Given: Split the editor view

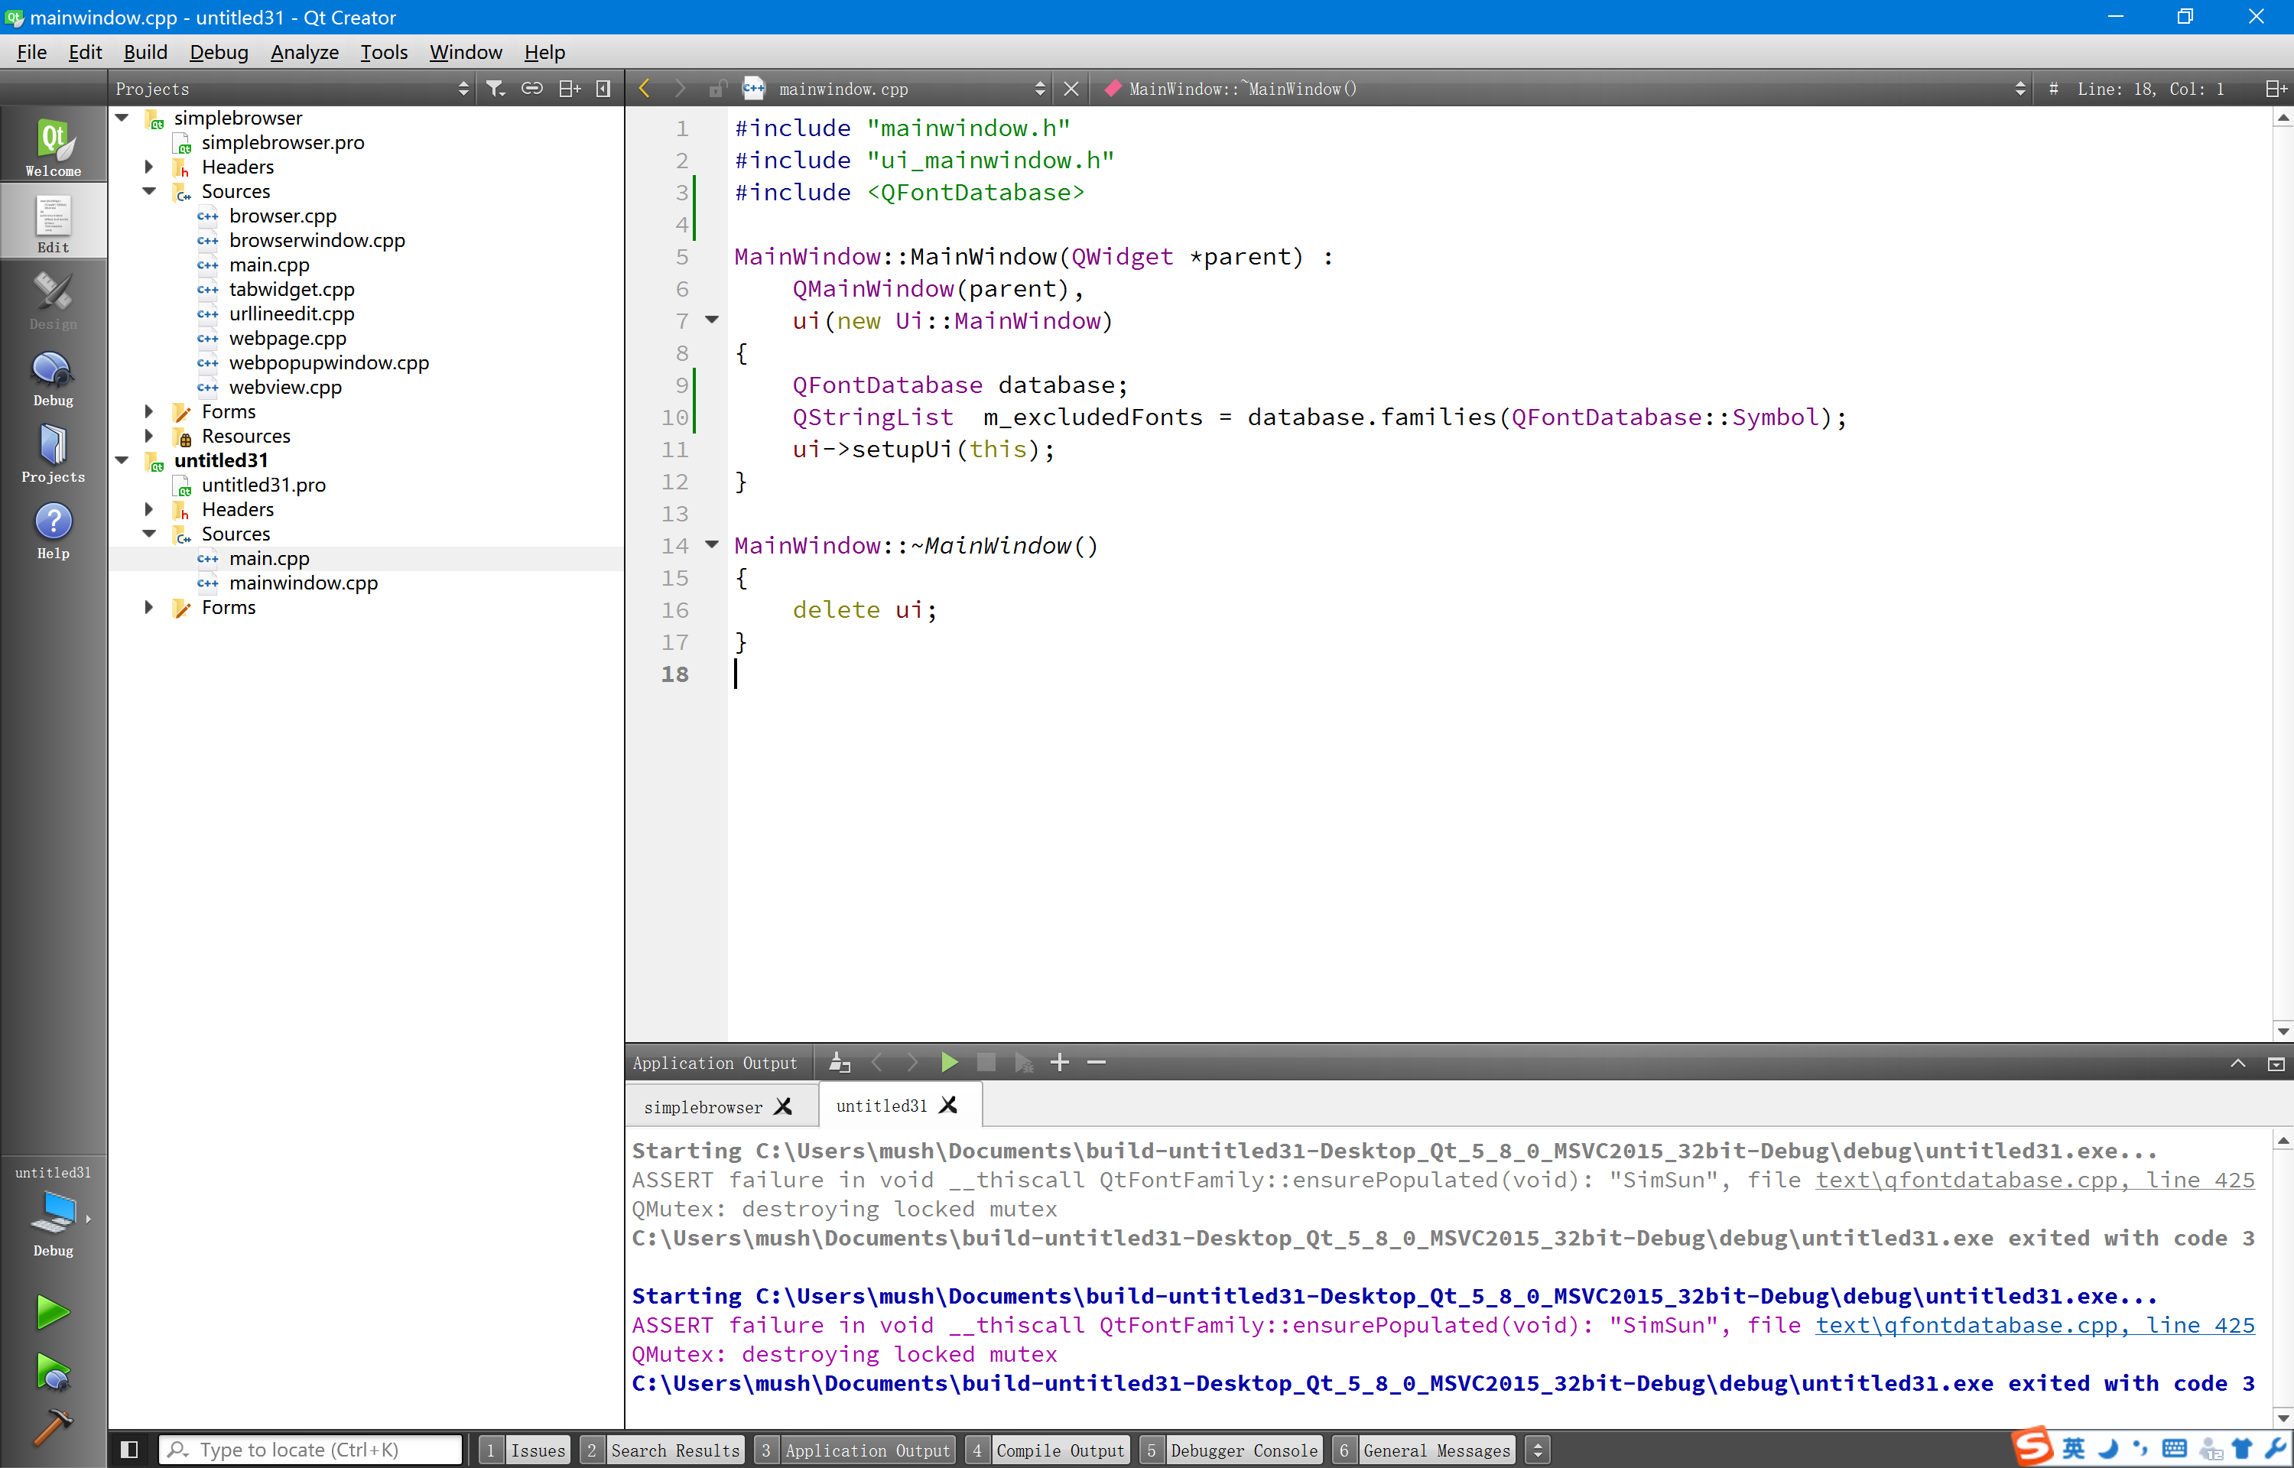Looking at the screenshot, I should pos(2274,89).
